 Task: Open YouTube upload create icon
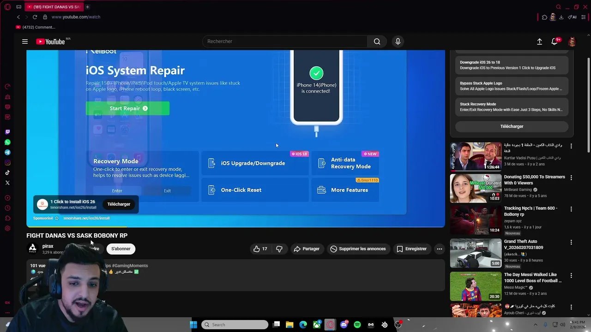point(539,41)
